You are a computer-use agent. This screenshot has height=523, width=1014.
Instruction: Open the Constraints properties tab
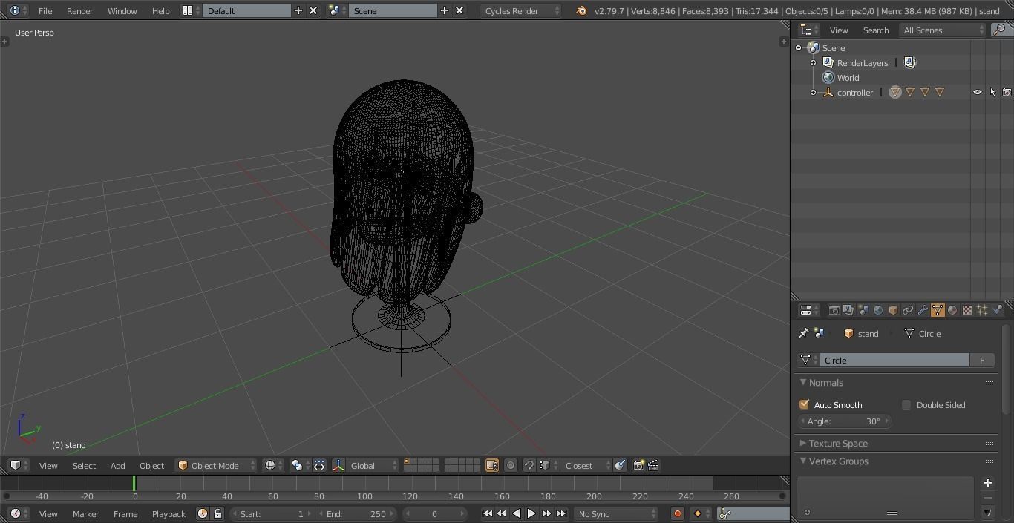(x=908, y=310)
